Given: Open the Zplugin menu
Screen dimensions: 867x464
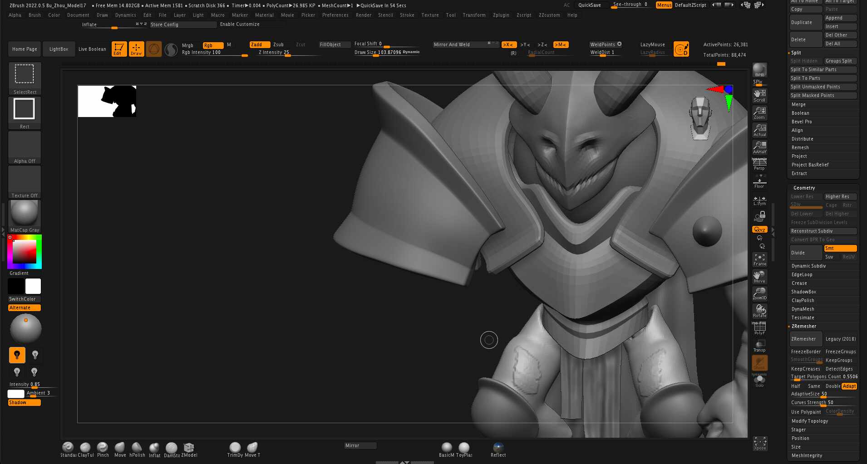Looking at the screenshot, I should (x=501, y=15).
